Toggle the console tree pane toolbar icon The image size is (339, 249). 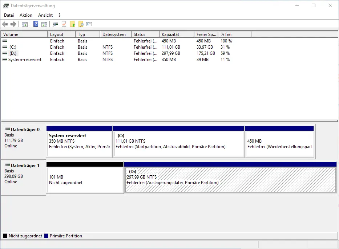coord(25,24)
